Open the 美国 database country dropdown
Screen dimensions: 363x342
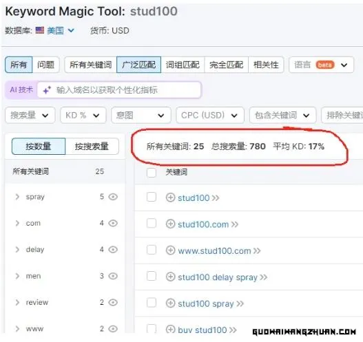click(x=61, y=30)
